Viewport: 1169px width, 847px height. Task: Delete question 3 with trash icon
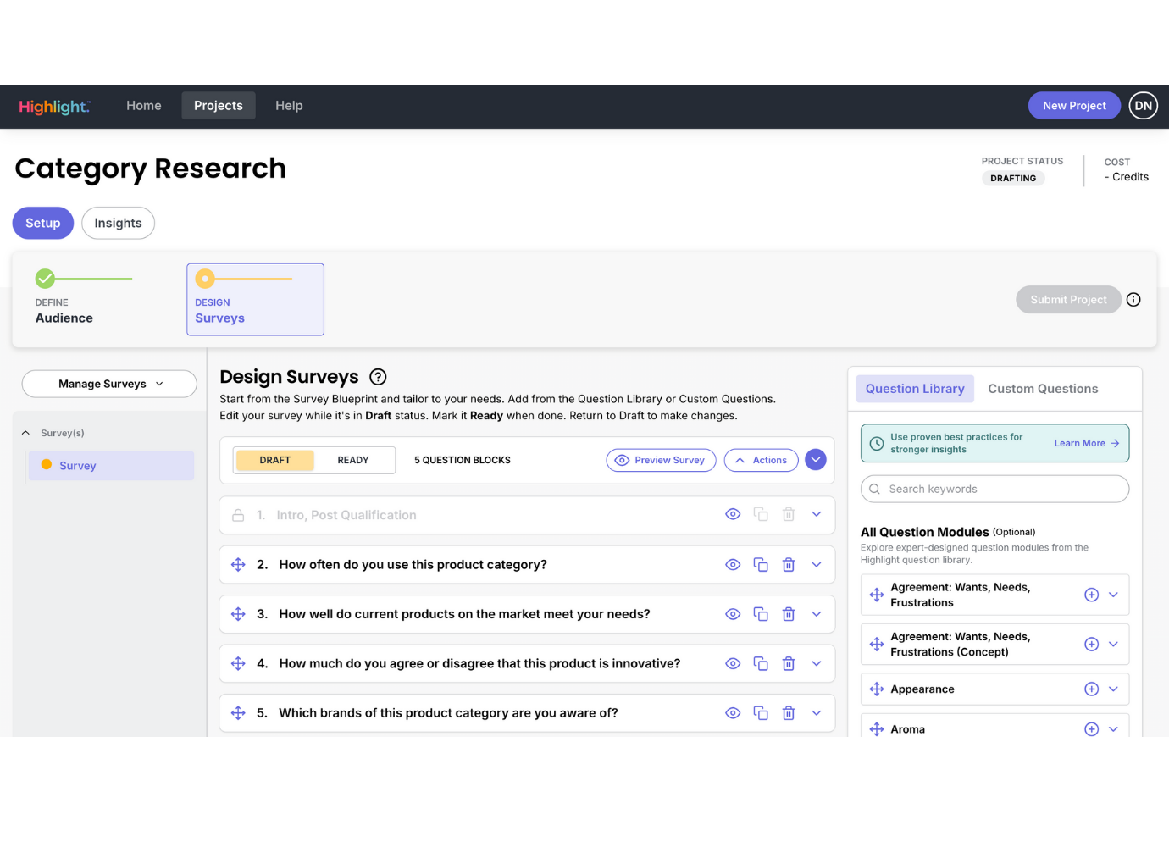788,614
